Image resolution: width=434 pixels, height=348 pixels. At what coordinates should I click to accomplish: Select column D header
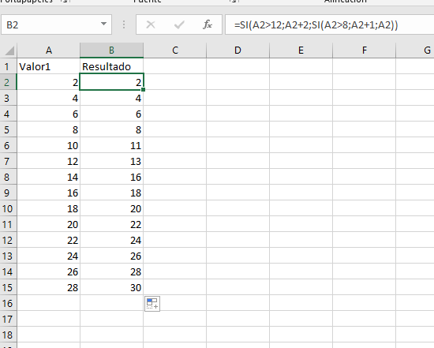[x=238, y=51]
